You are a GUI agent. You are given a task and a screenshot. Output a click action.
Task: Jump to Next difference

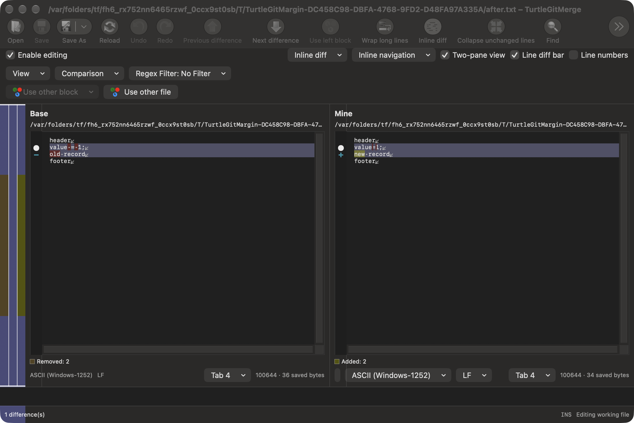[276, 27]
